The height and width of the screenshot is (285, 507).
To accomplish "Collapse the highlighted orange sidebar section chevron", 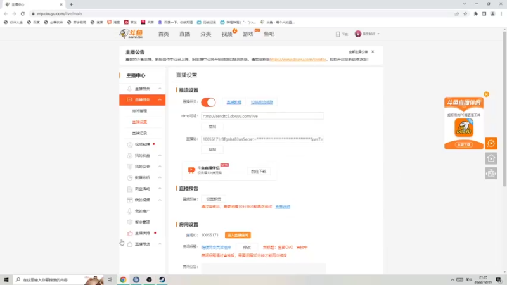I will click(x=160, y=99).
